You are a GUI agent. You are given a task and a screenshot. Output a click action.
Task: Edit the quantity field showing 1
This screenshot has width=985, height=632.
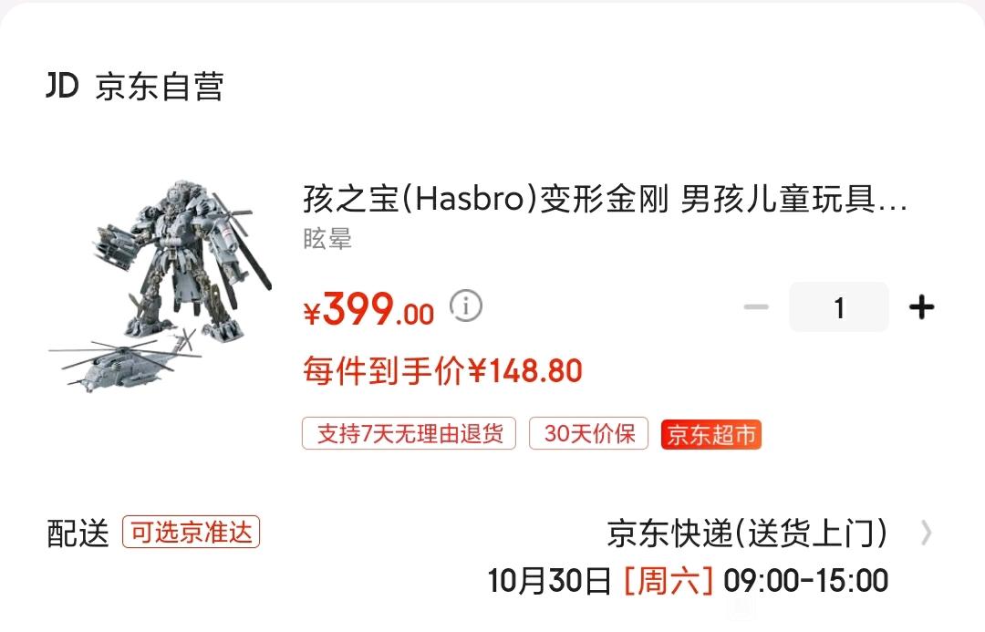pyautogui.click(x=839, y=307)
